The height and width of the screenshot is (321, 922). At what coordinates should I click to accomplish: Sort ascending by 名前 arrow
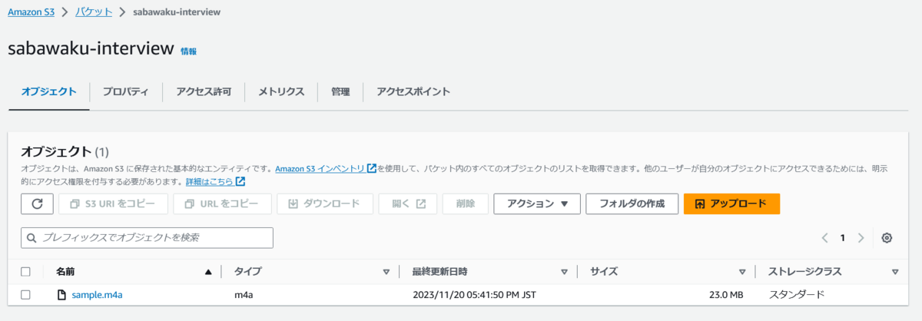point(208,272)
